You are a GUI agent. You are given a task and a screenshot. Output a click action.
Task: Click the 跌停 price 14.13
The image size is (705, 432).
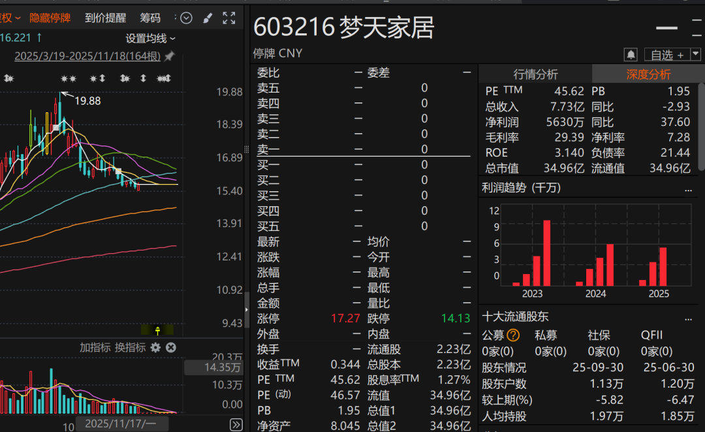[456, 318]
